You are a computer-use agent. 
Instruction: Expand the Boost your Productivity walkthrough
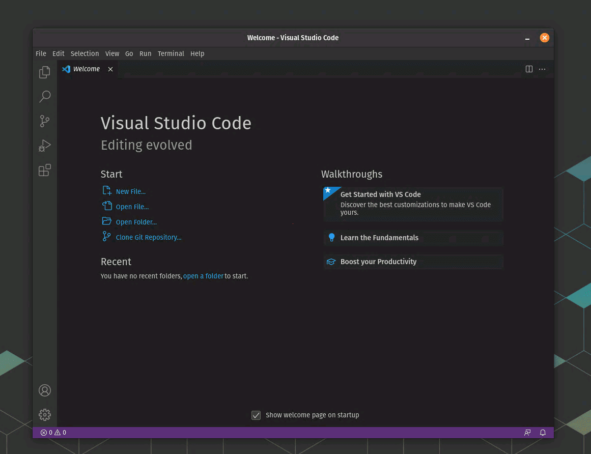click(x=378, y=262)
